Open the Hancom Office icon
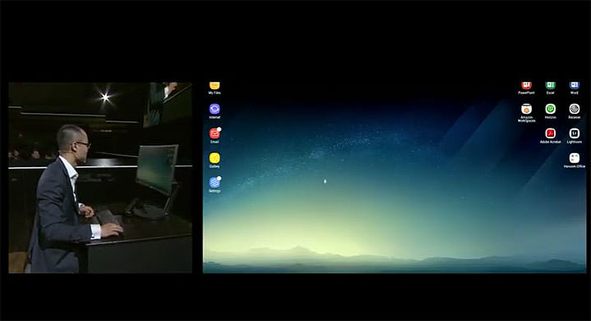This screenshot has width=591, height=321. 574,158
